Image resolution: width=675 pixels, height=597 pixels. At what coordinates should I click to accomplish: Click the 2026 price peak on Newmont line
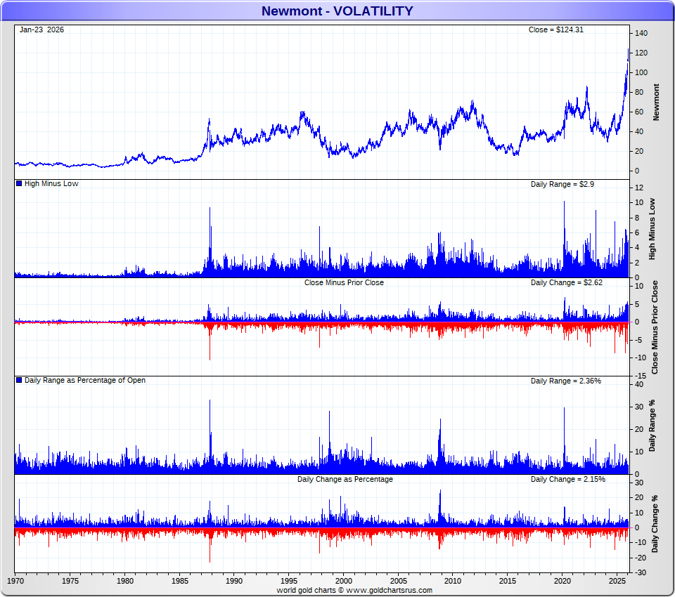pyautogui.click(x=629, y=50)
